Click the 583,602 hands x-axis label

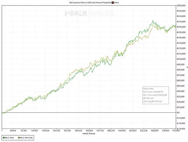[133, 131]
